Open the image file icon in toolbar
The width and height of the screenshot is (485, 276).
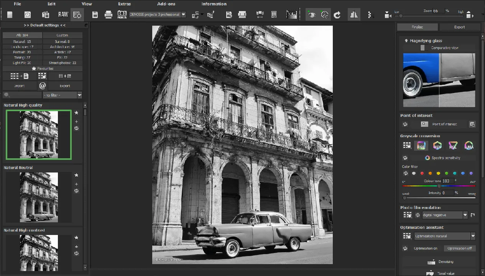[10, 15]
